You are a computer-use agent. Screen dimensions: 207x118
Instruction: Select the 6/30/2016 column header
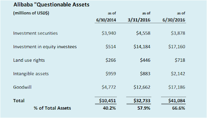pyautogui.click(x=174, y=20)
